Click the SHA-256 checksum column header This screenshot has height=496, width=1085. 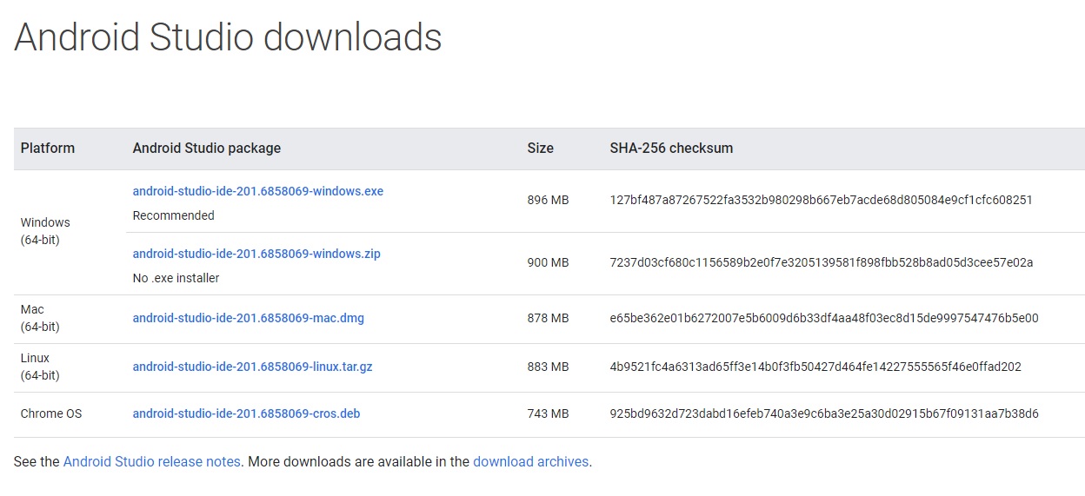(671, 149)
